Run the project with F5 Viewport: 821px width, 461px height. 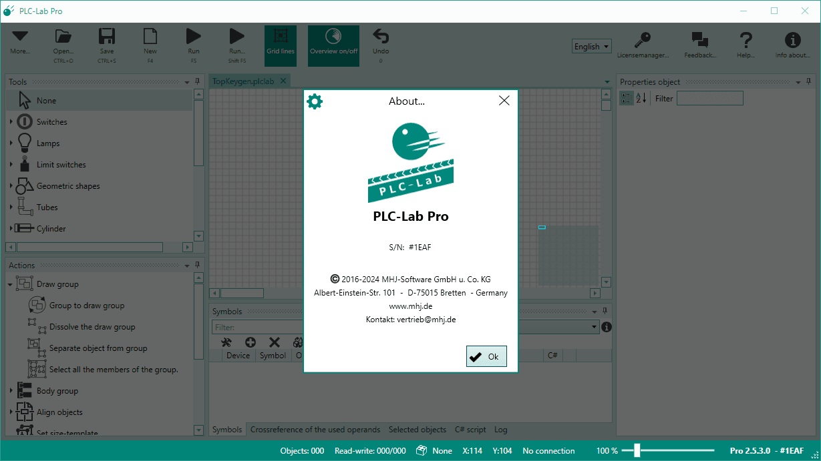click(193, 41)
